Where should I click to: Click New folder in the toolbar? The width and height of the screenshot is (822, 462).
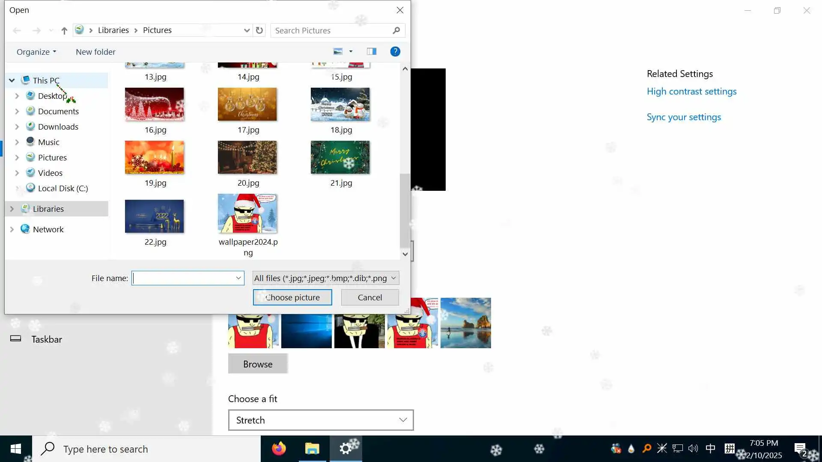pos(95,52)
